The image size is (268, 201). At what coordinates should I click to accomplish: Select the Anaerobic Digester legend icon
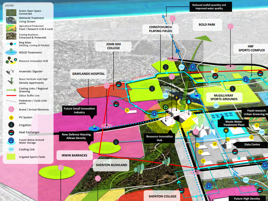point(10,71)
